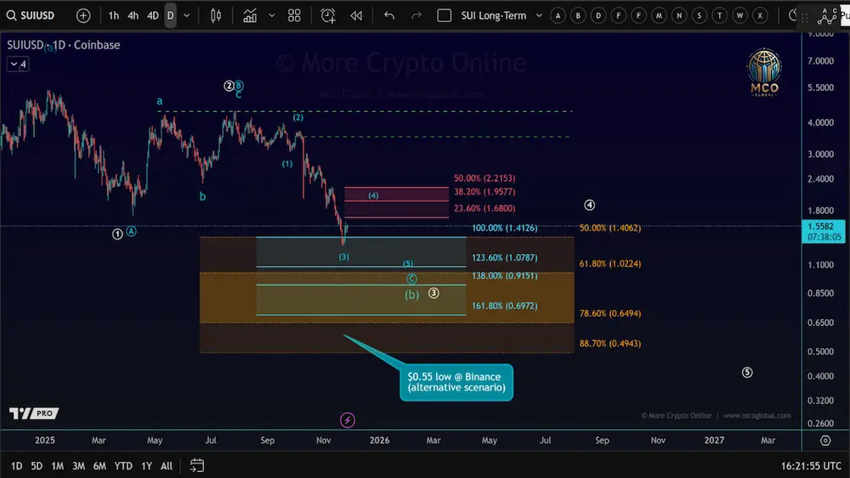850x478 pixels.
Task: Expand the collapsed indicators legend showing 4
Action: click(17, 64)
